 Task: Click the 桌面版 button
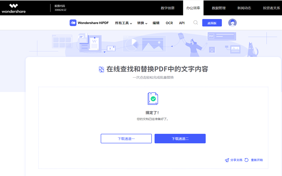tap(212, 23)
